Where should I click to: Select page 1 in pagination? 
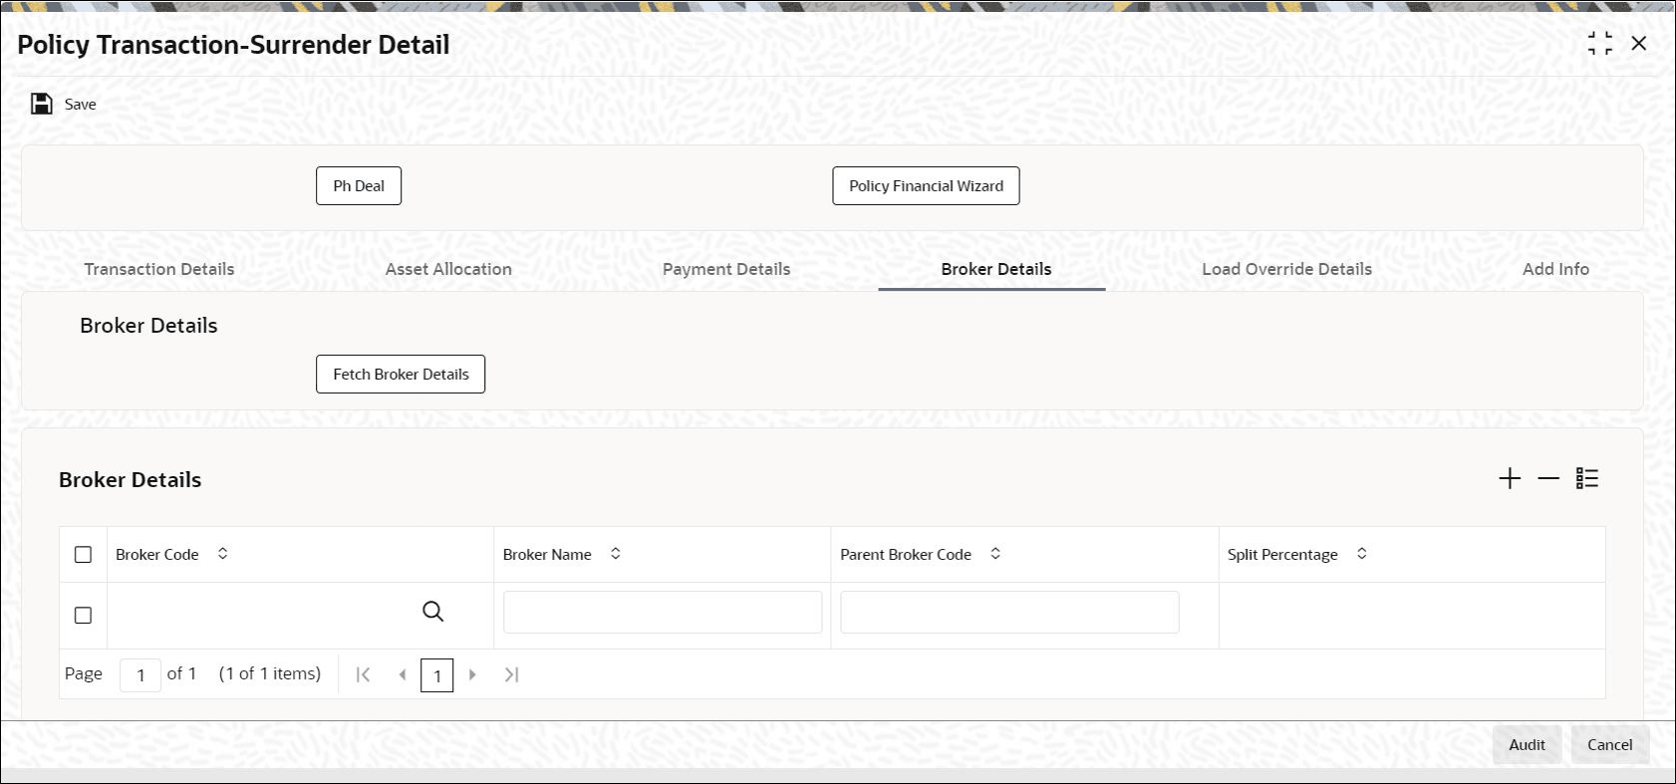pyautogui.click(x=437, y=675)
